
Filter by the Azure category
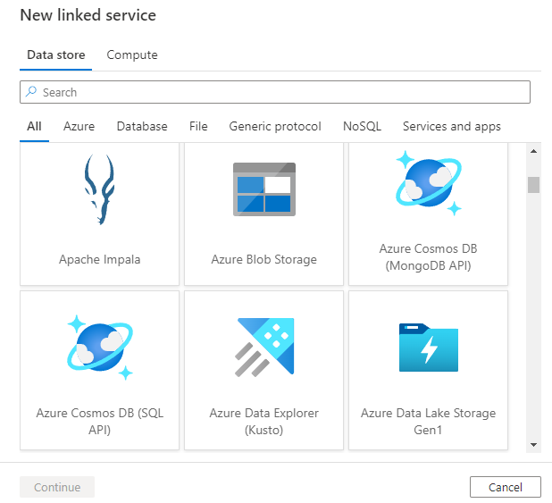click(x=79, y=127)
